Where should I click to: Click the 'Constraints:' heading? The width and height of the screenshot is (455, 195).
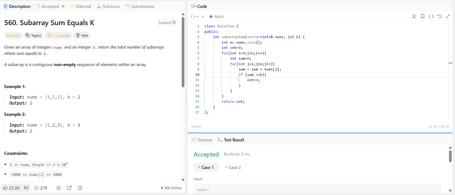coord(16,153)
